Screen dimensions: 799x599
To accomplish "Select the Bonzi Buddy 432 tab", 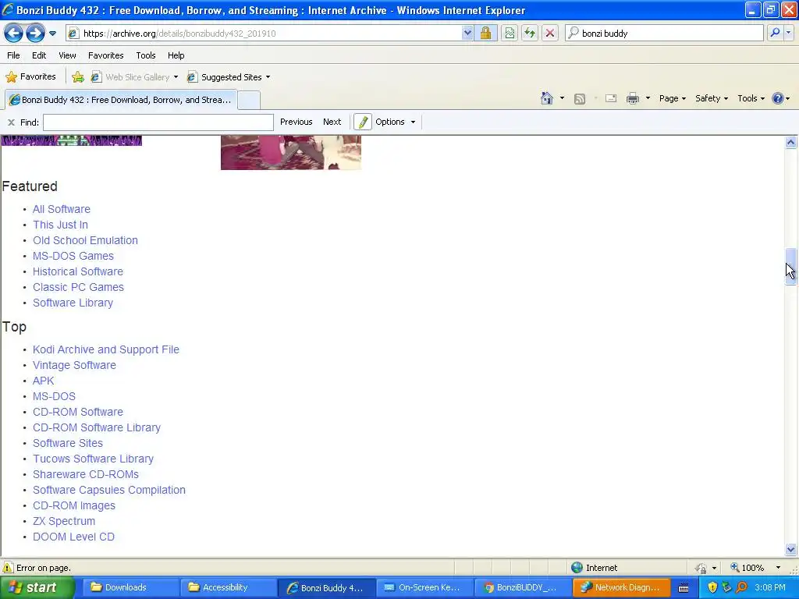I will [x=120, y=100].
